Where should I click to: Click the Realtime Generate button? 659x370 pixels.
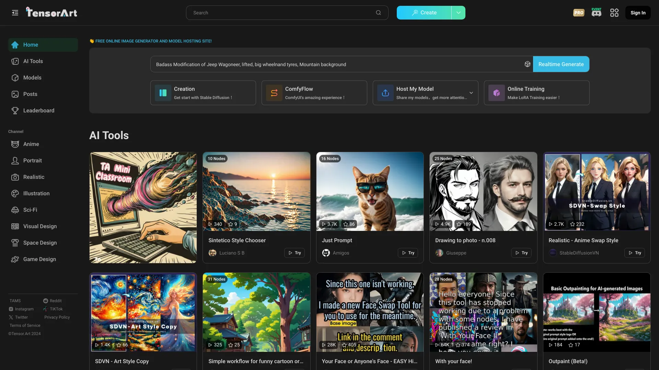(561, 64)
